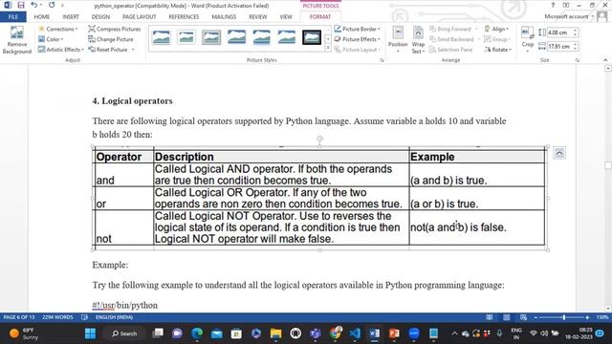Click Send Backward
This screenshot has width=612, height=344.
[x=451, y=39]
